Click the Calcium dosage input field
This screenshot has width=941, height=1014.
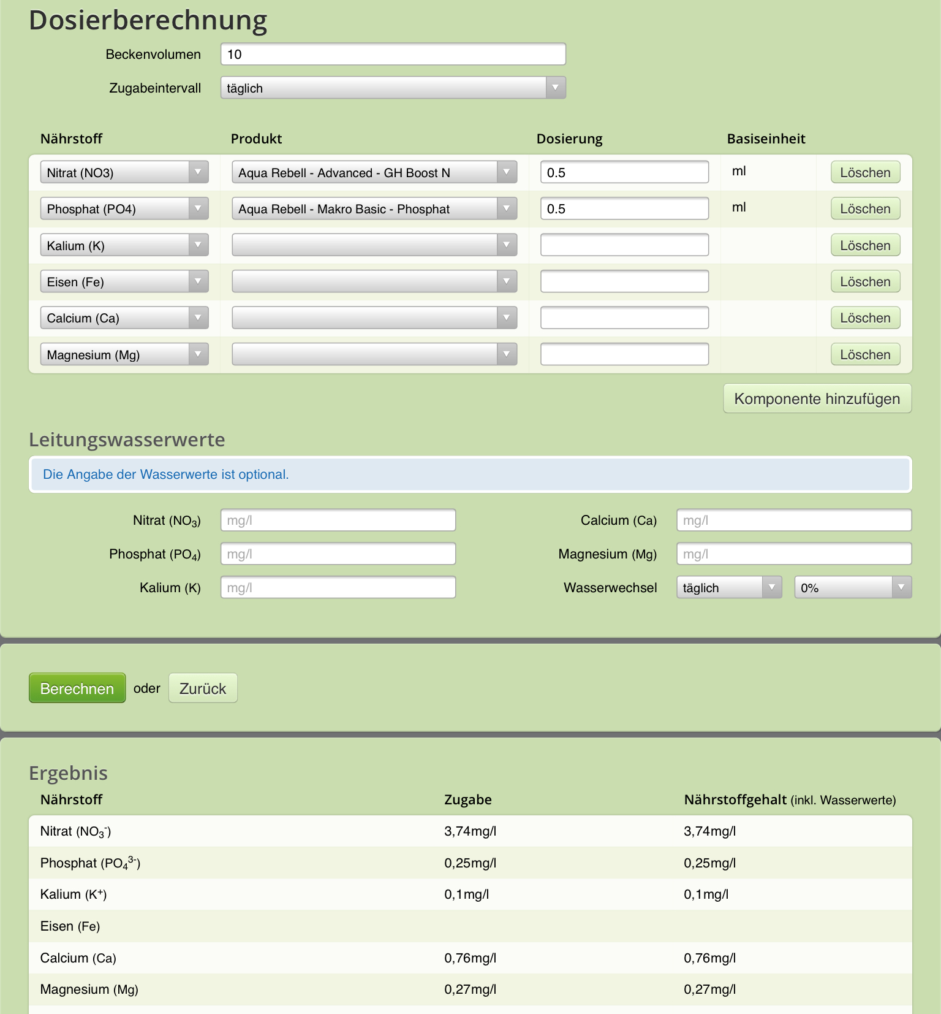coord(624,318)
